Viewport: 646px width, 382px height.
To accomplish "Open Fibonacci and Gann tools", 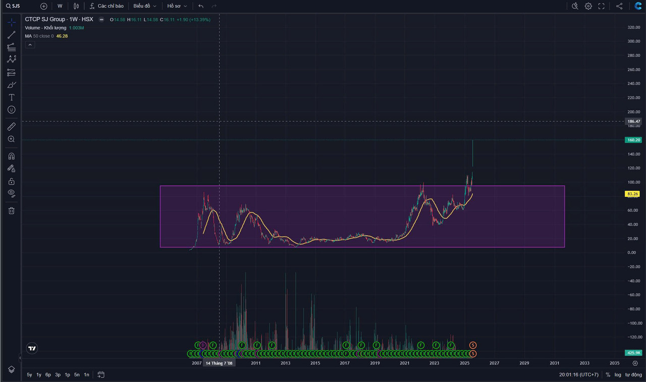I will coord(11,47).
